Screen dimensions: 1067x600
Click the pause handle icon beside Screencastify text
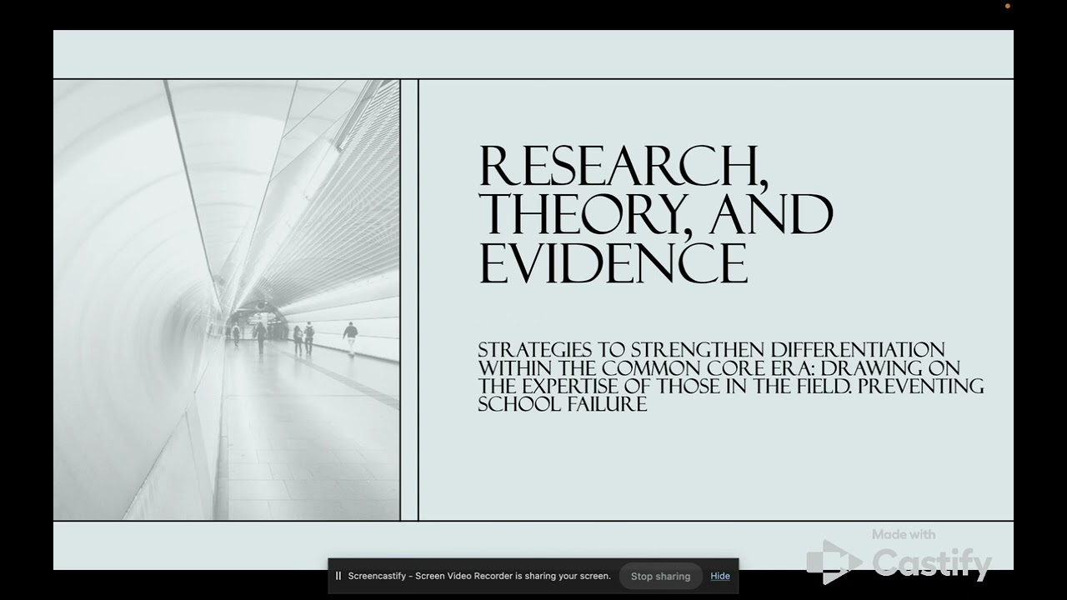[x=338, y=576]
